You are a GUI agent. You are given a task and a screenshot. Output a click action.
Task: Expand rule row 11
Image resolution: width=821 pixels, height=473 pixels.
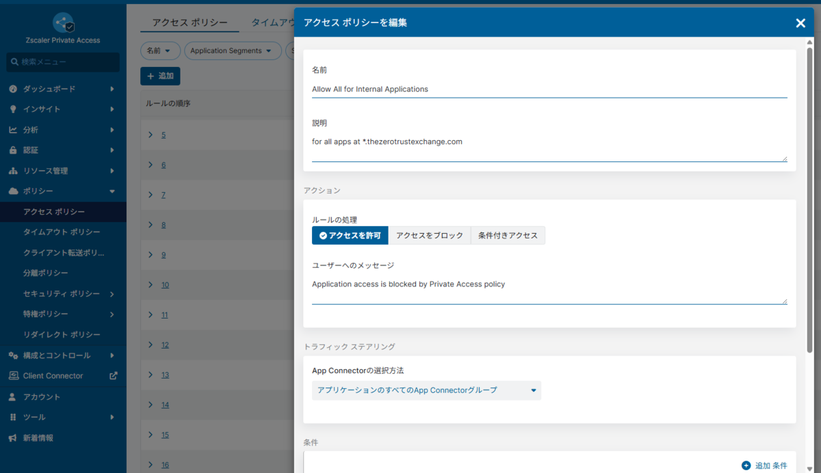(x=151, y=314)
